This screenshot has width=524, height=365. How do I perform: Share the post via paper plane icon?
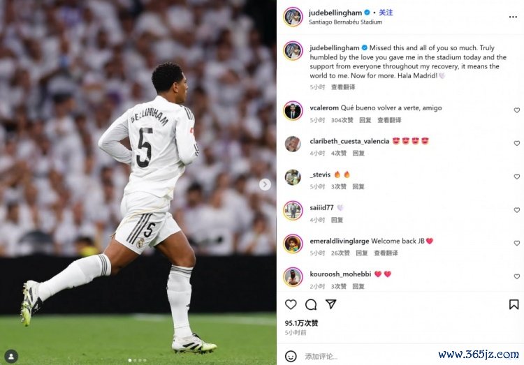331,304
